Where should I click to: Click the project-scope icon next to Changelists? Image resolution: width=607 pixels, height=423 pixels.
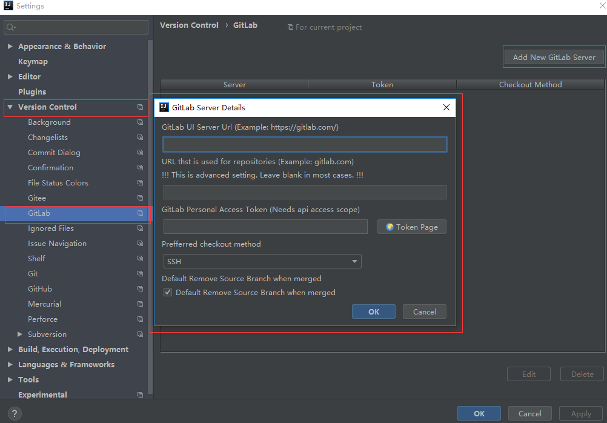[140, 138]
